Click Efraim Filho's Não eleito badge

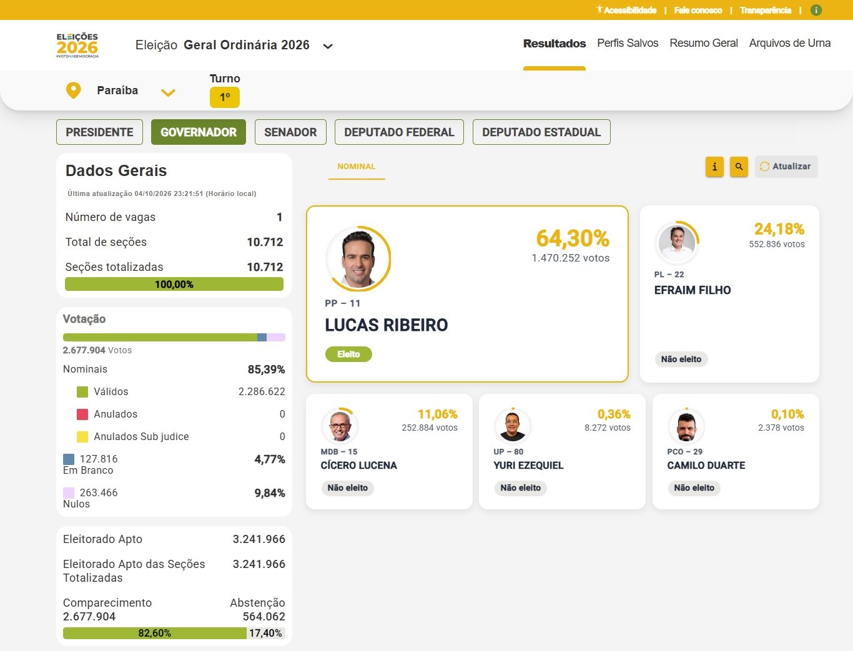681,360
